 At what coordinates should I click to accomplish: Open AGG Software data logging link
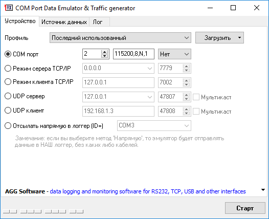coord(148,191)
